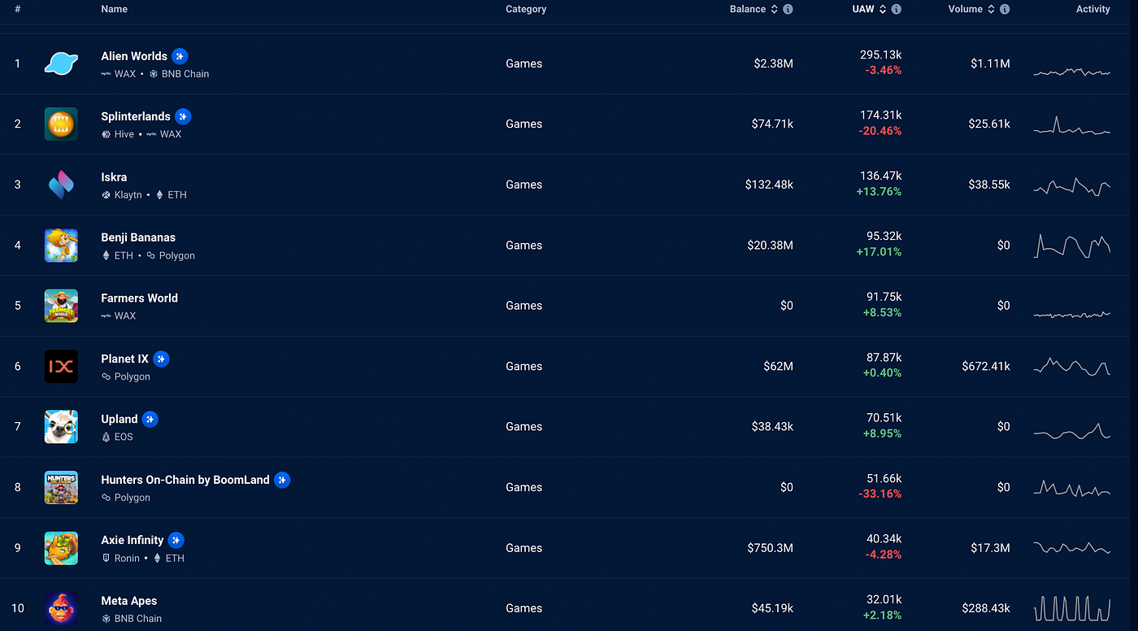The image size is (1138, 631).
Task: Click the $20.38M balance of Benji Bananas
Action: [770, 245]
